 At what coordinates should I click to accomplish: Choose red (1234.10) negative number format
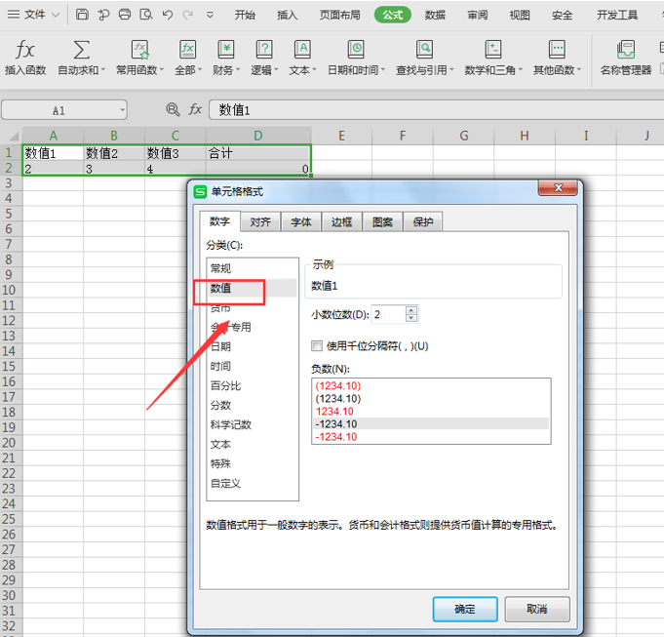(431, 386)
